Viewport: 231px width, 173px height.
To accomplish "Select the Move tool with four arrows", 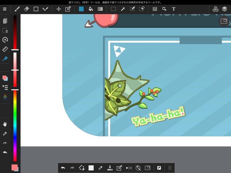I will tap(59, 9).
